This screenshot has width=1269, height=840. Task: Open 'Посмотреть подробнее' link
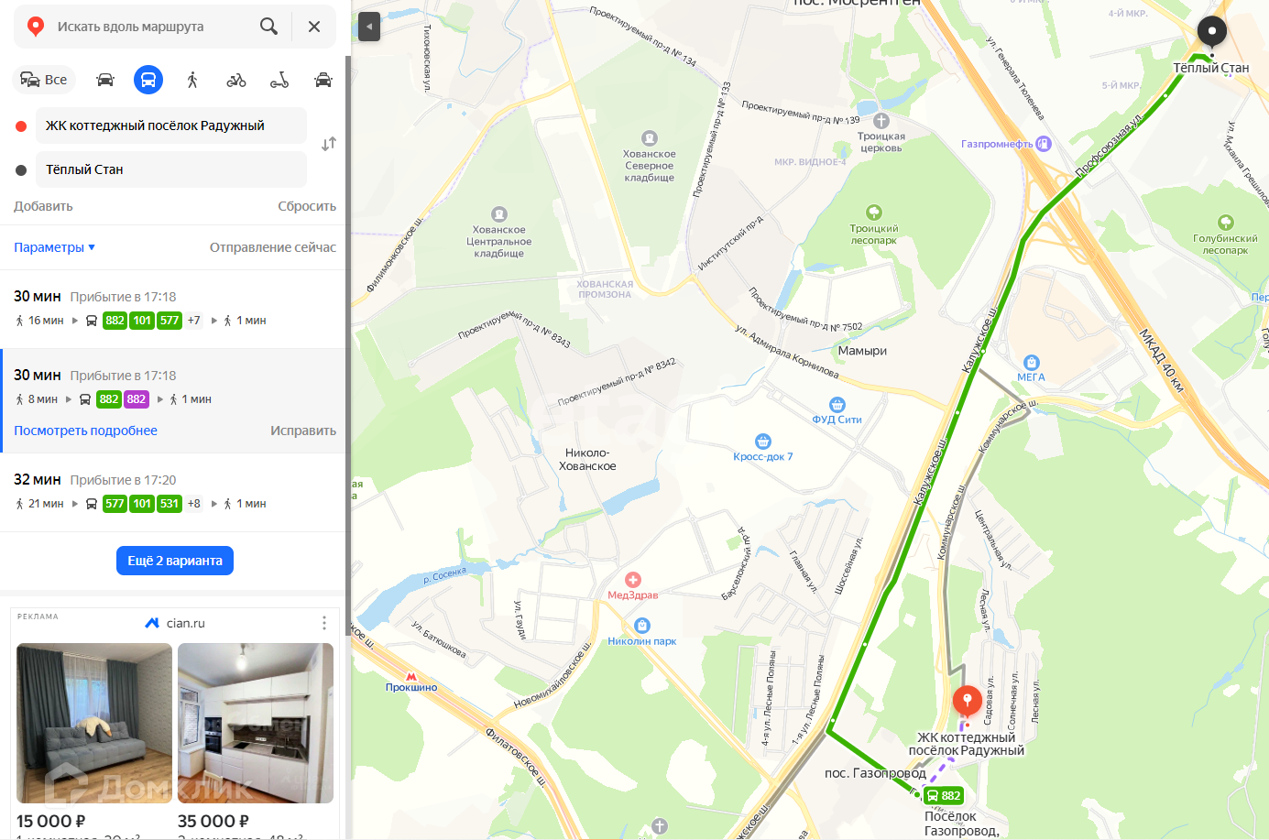(85, 431)
